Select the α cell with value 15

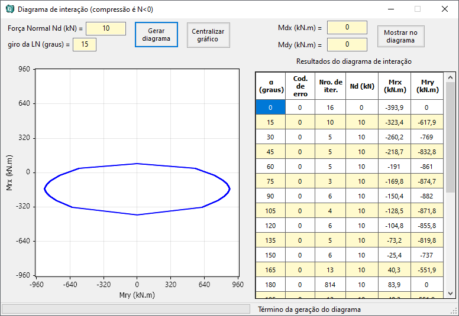click(x=271, y=122)
